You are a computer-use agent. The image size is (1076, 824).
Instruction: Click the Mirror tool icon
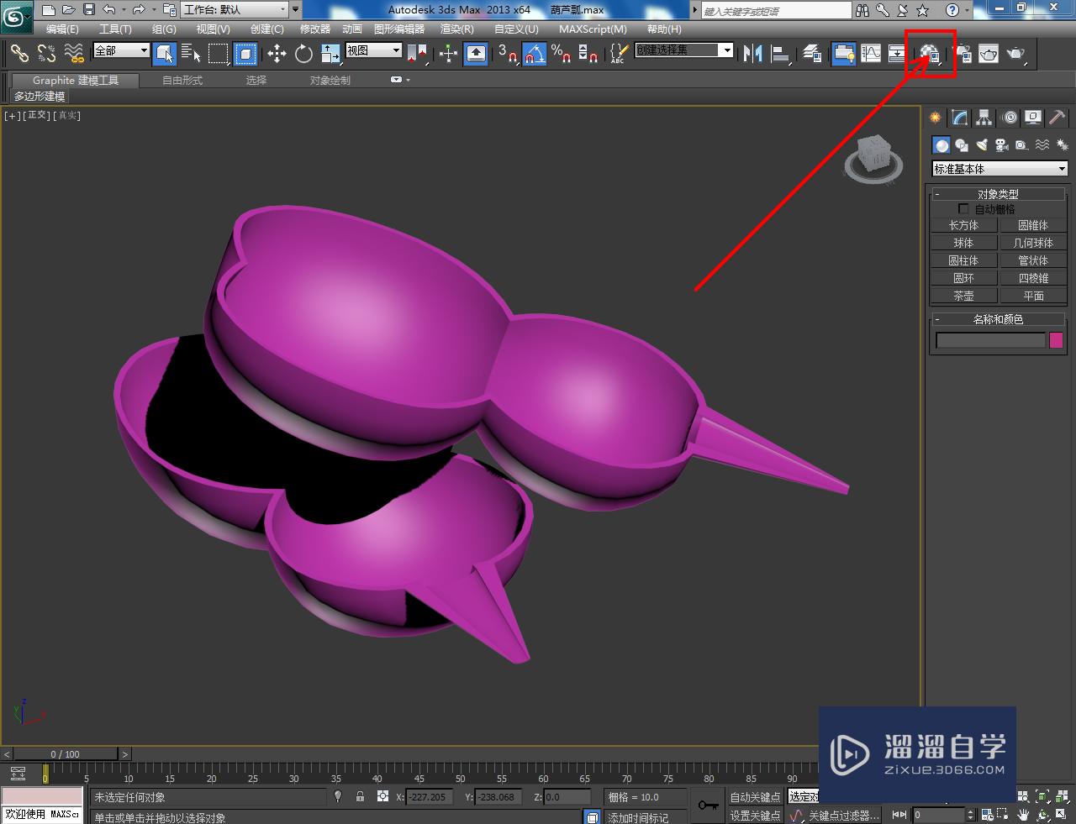coord(753,54)
